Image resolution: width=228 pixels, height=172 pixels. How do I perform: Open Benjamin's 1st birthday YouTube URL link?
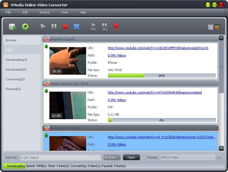click(161, 137)
